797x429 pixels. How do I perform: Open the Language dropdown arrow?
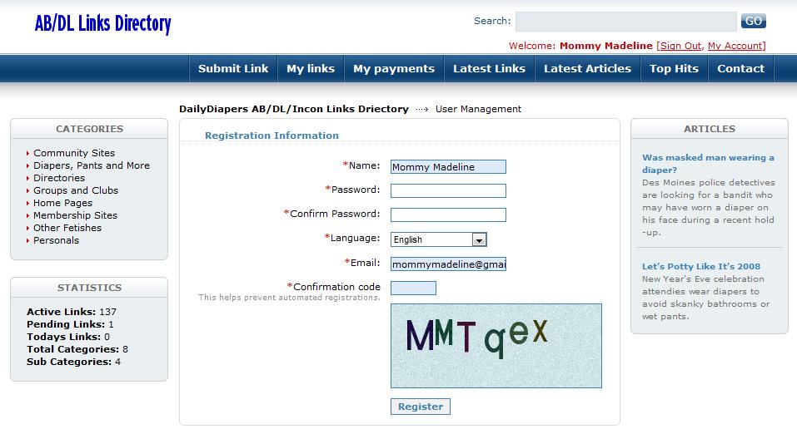click(479, 239)
